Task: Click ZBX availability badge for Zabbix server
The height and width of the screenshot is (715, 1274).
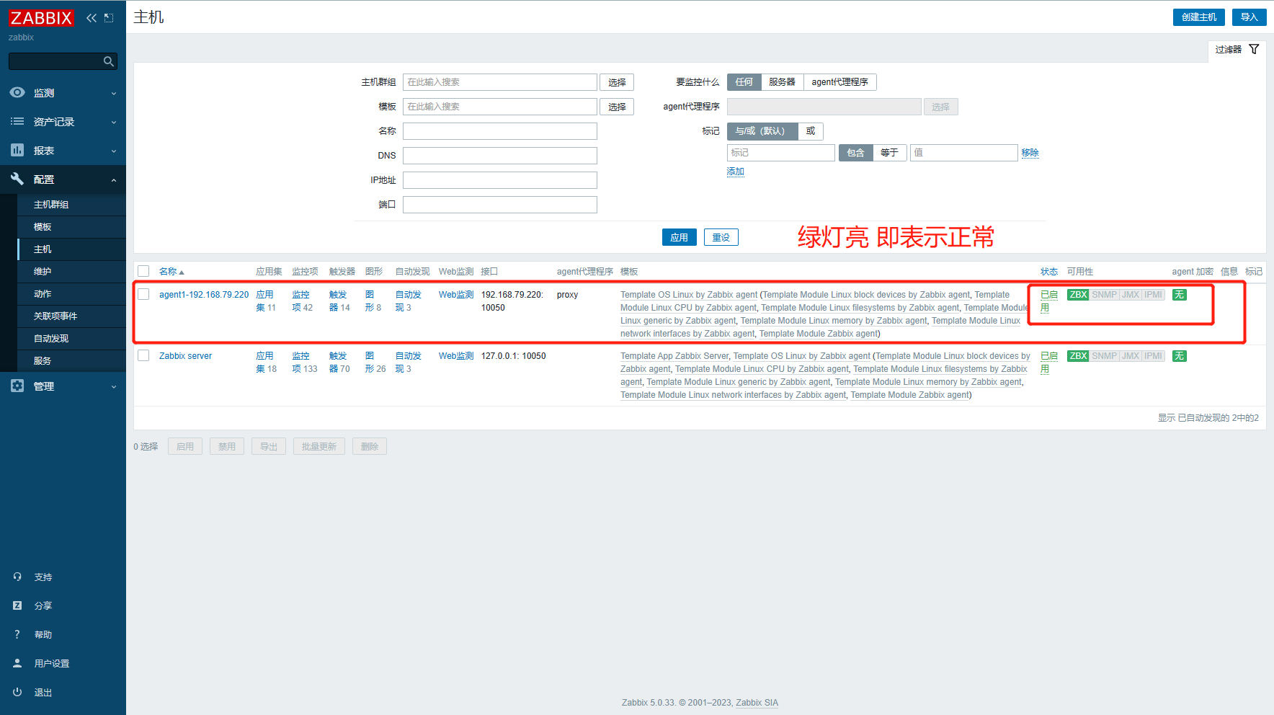Action: point(1078,356)
